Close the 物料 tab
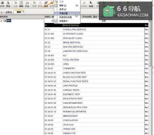Viewport: 154px width, 135px height. coord(23,12)
